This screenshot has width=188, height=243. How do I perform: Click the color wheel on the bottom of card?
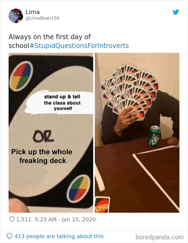(78, 189)
